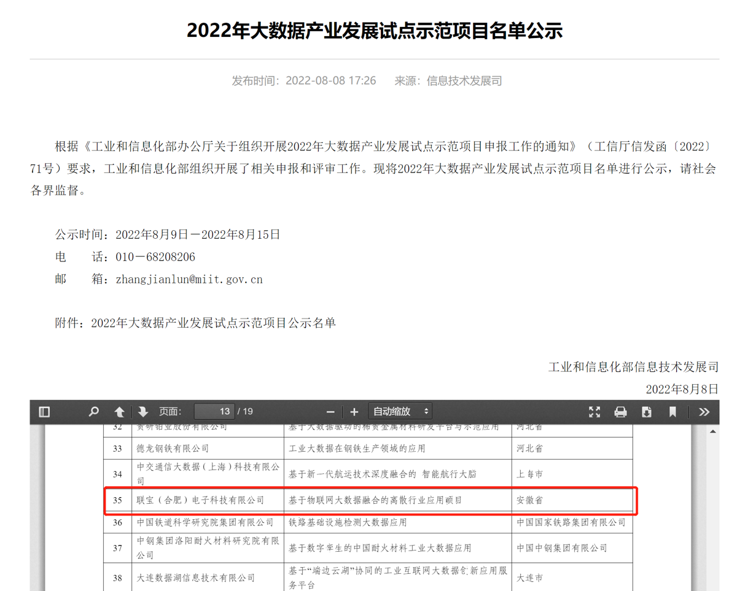
Task: Go to the next PDF page
Action: tap(143, 412)
